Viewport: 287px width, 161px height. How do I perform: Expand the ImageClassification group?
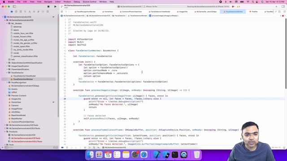point(7,66)
